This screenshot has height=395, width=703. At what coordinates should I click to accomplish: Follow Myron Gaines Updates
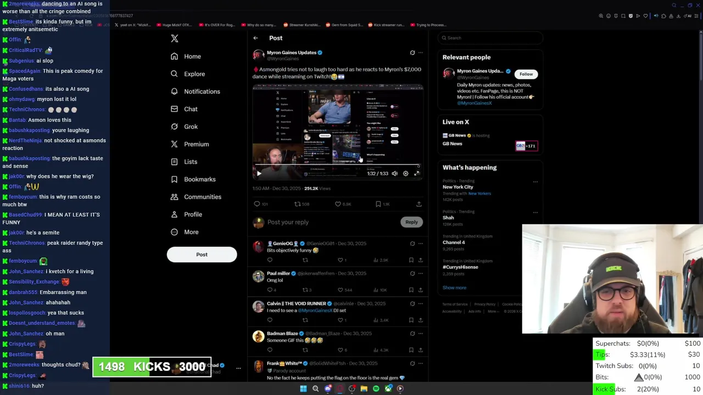click(x=526, y=74)
